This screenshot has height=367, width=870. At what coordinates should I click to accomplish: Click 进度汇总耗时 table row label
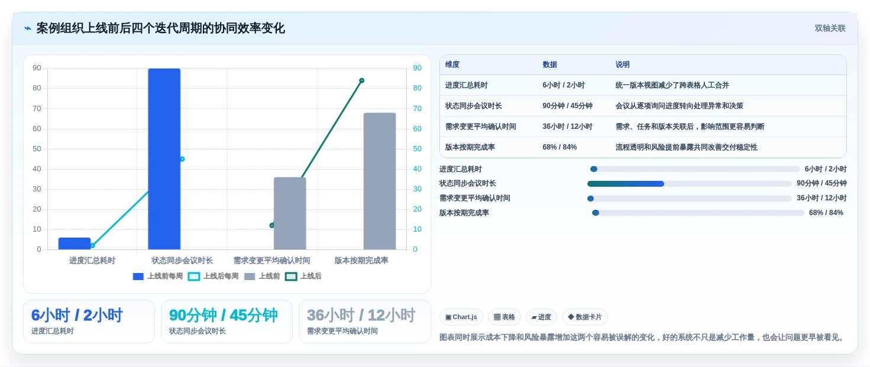(x=467, y=85)
